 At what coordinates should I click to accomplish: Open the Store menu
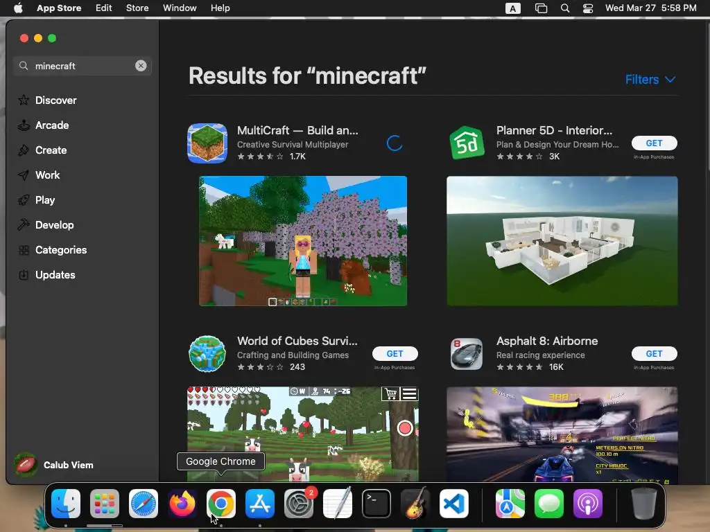click(137, 8)
